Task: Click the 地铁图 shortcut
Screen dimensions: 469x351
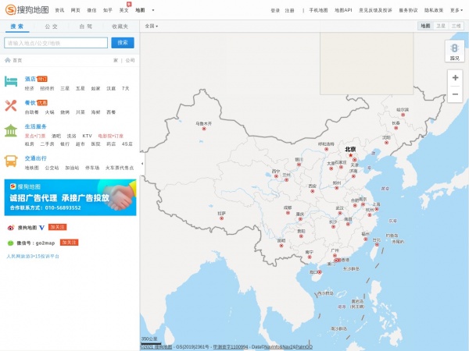Action: click(x=32, y=168)
